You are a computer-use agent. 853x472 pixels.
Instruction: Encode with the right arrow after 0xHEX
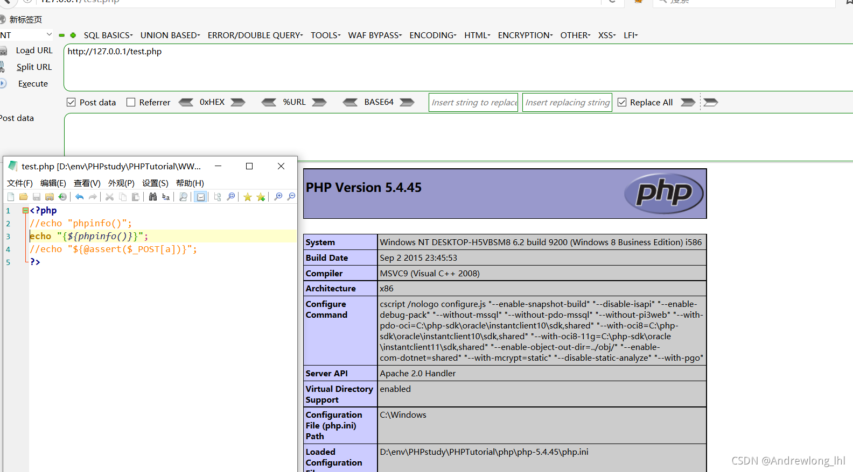[238, 102]
